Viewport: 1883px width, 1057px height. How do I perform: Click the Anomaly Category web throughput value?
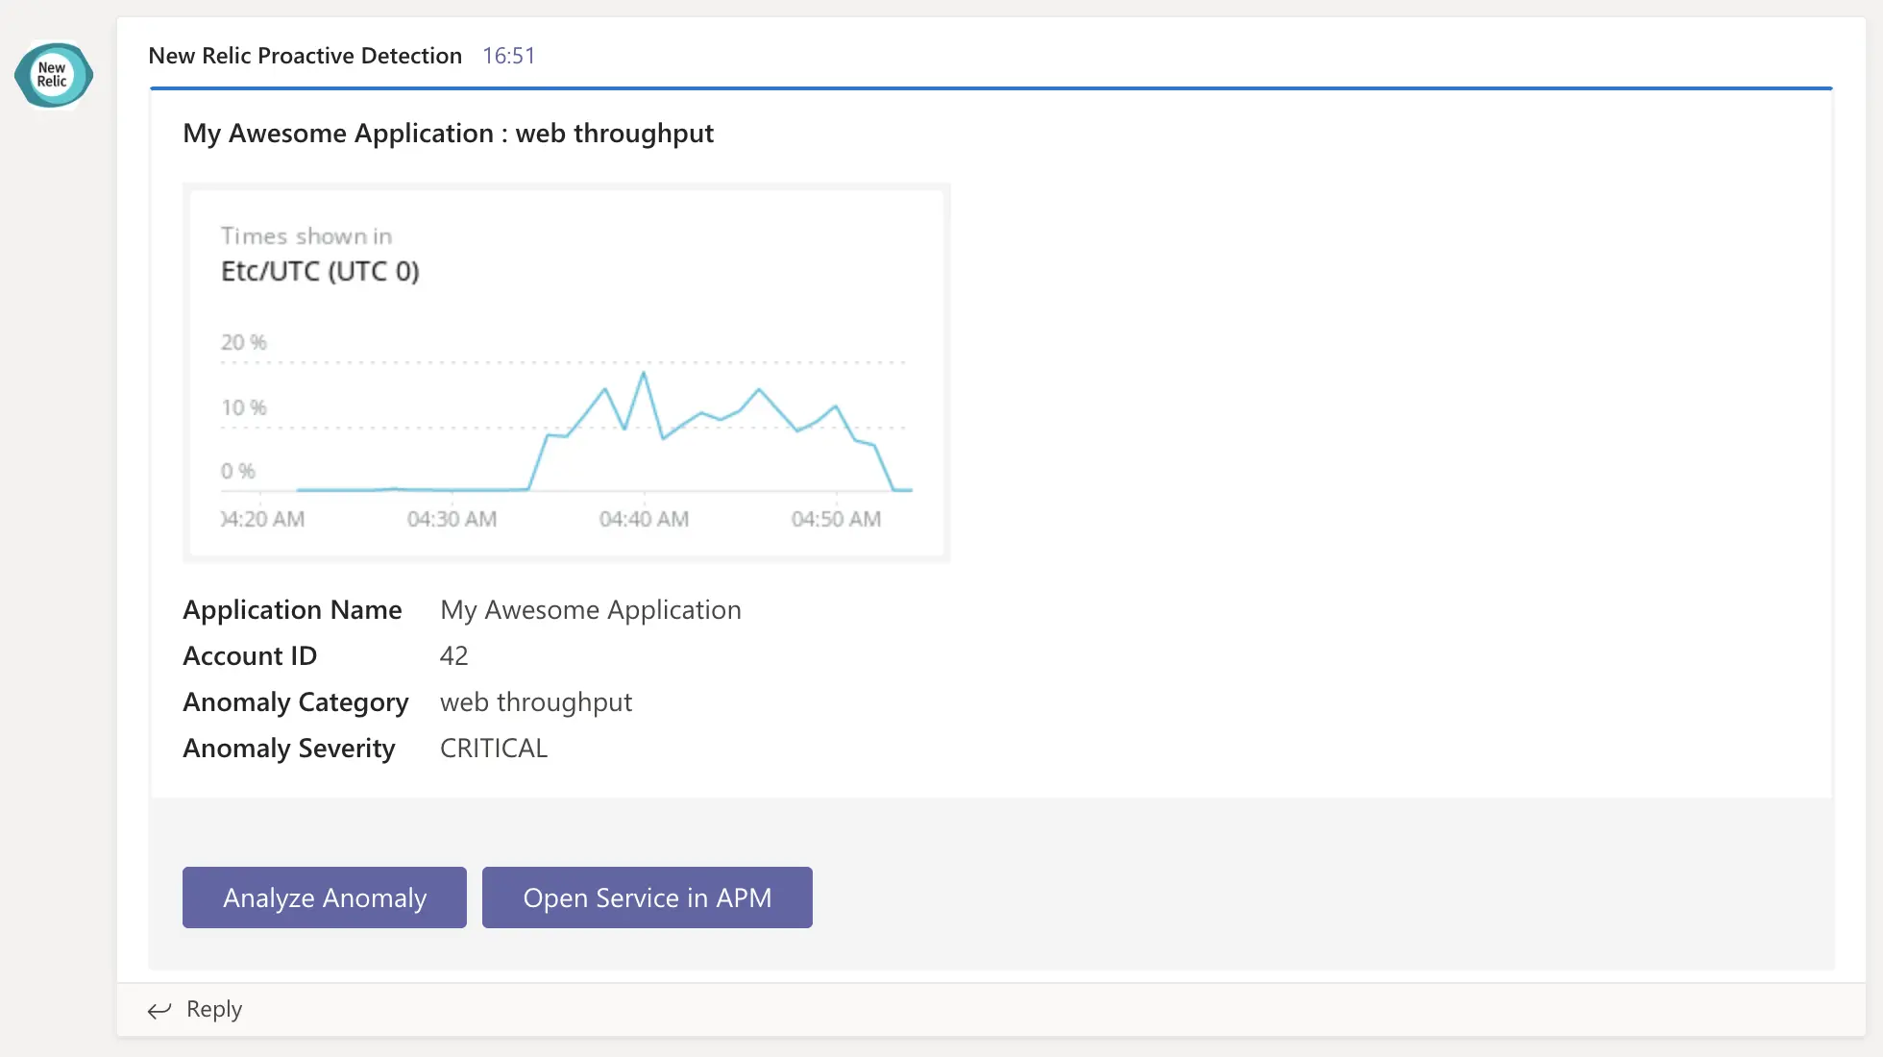point(535,701)
